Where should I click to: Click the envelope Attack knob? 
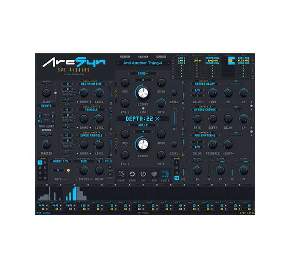pyautogui.click(x=197, y=170)
